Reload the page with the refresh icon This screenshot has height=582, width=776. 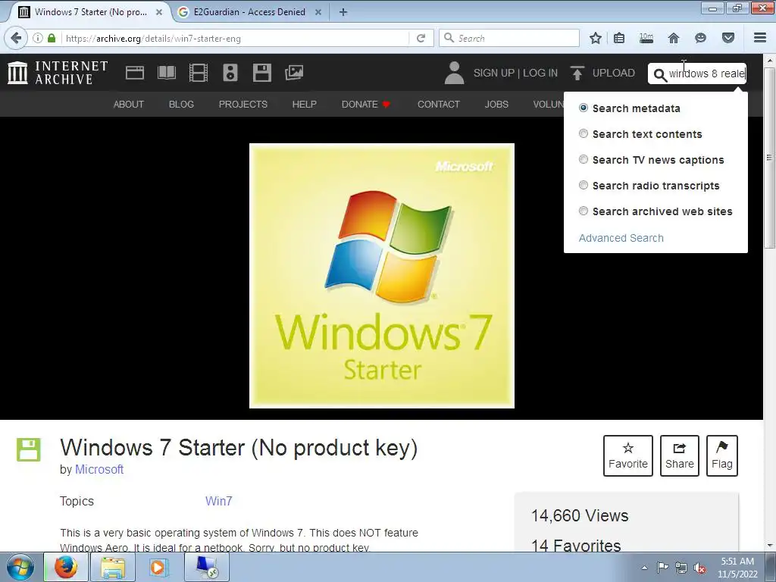(421, 38)
